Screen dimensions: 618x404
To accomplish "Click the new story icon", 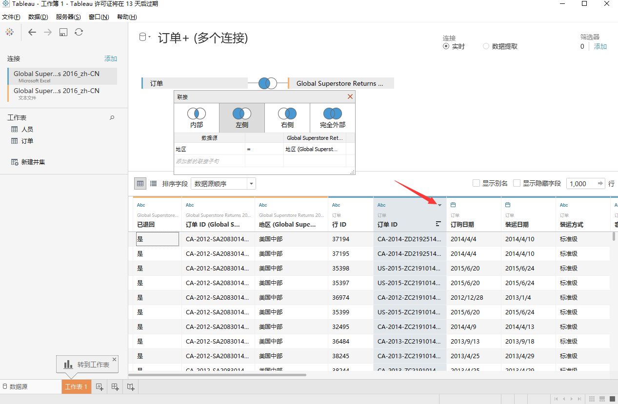I will click(131, 387).
